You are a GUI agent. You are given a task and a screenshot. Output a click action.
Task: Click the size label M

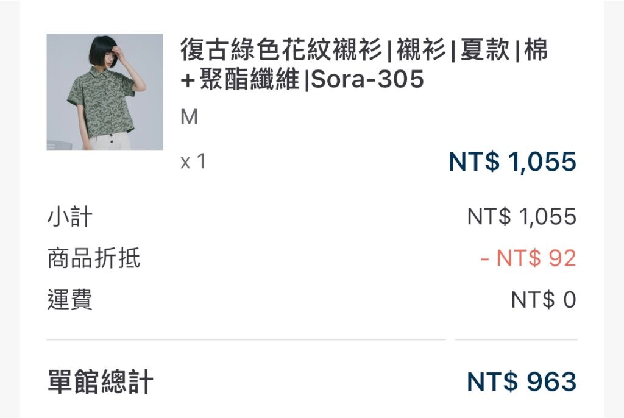point(189,117)
